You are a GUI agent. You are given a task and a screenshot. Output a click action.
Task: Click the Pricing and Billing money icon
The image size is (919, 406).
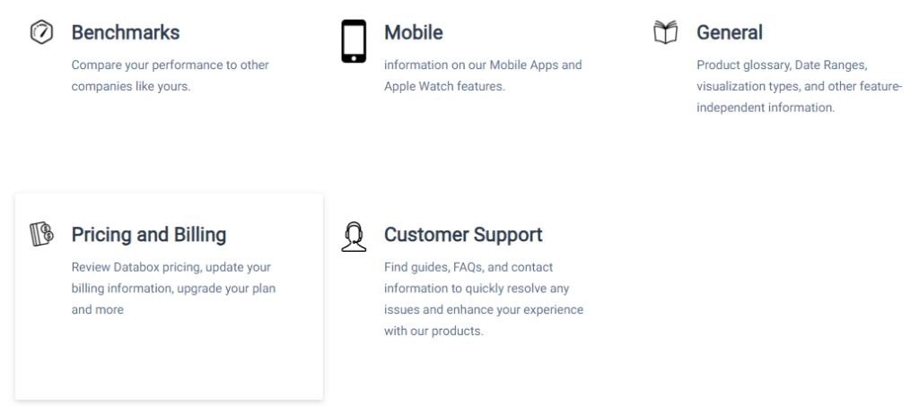[41, 234]
